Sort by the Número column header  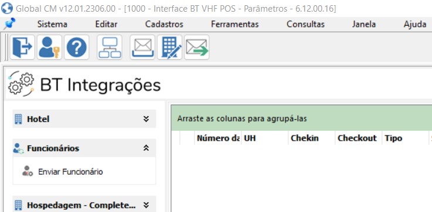pyautogui.click(x=217, y=138)
